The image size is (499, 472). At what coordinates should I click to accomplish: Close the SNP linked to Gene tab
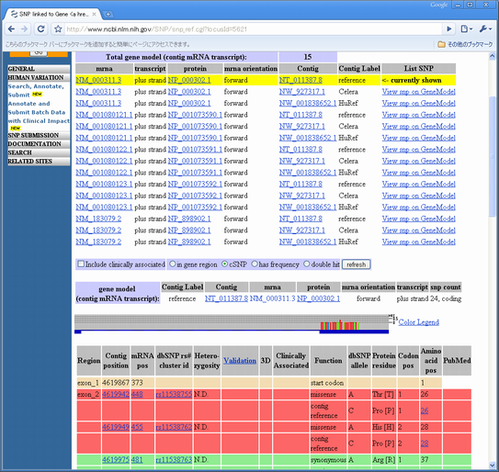(x=95, y=15)
